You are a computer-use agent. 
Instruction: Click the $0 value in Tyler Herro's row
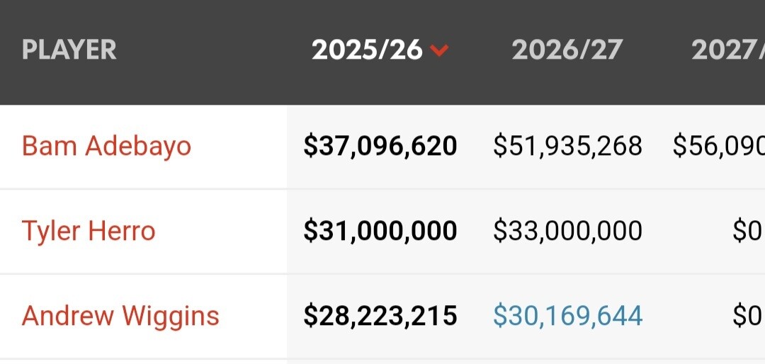(x=747, y=232)
